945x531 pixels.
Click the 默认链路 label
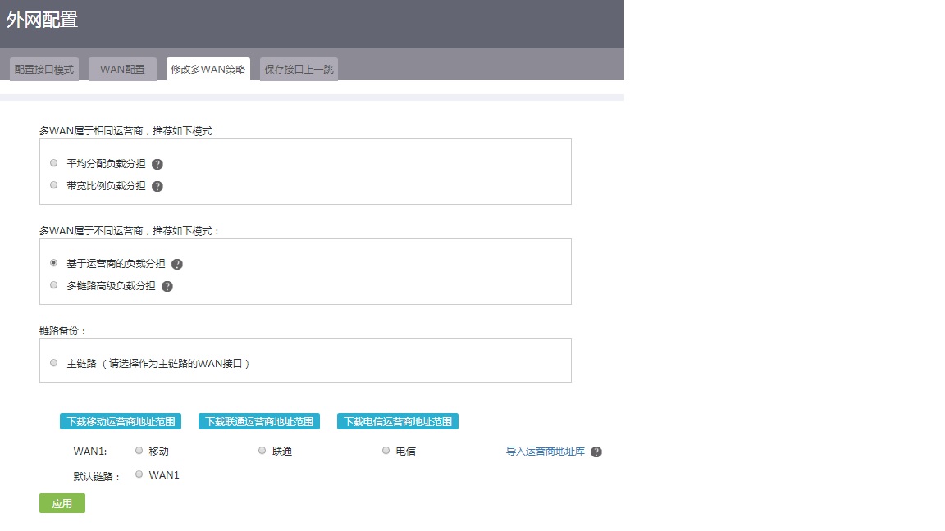[97, 477]
